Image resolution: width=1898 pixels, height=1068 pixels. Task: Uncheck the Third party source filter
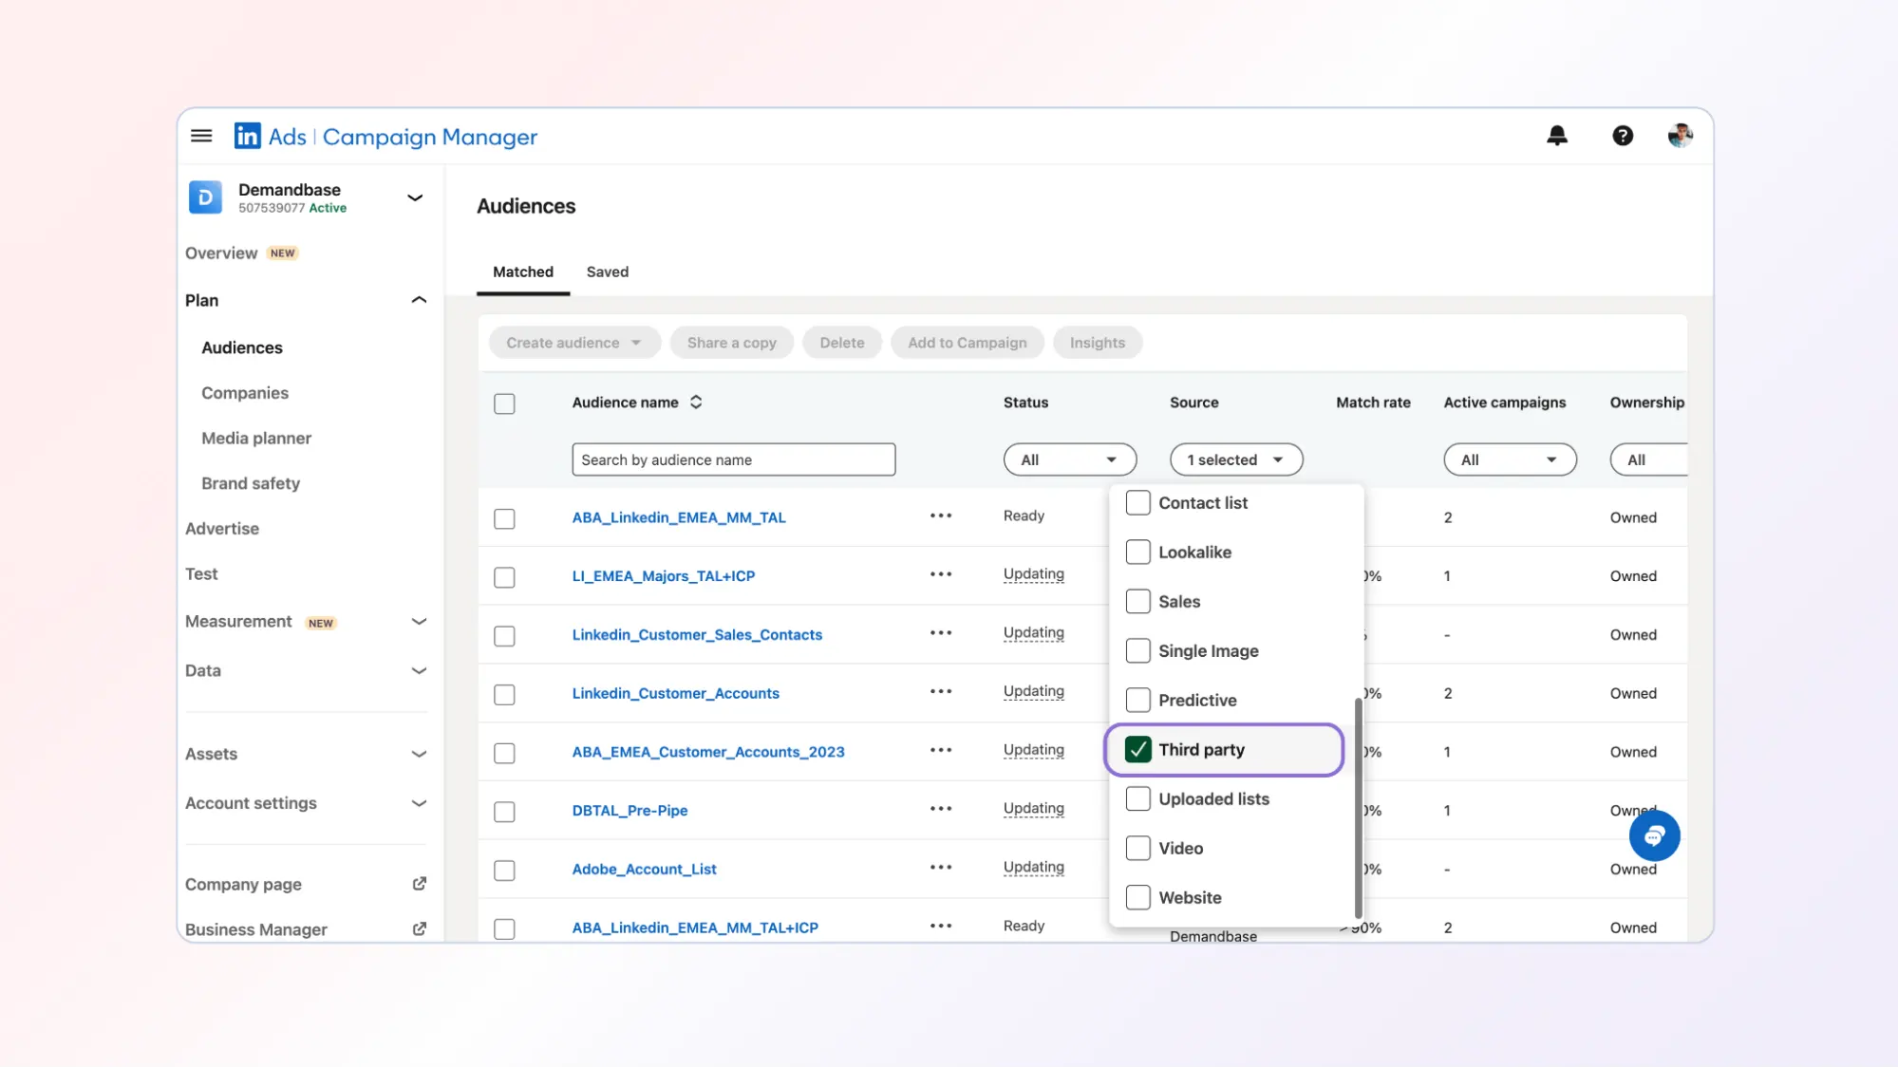point(1137,750)
